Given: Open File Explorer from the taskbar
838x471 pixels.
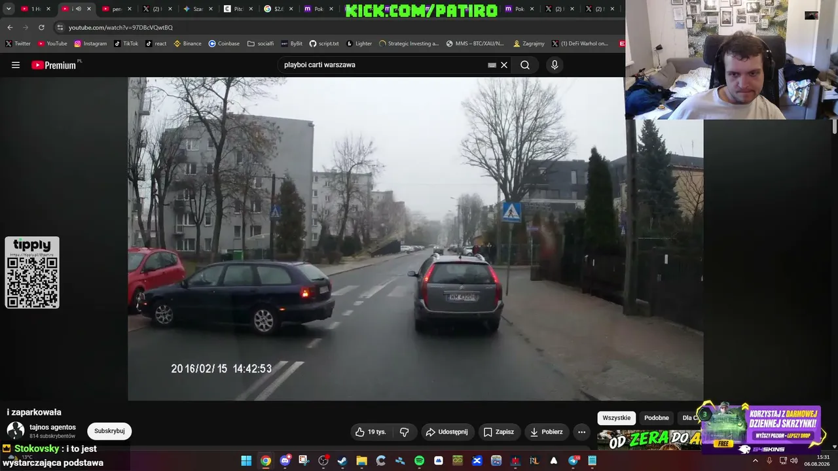Looking at the screenshot, I should [x=361, y=461].
